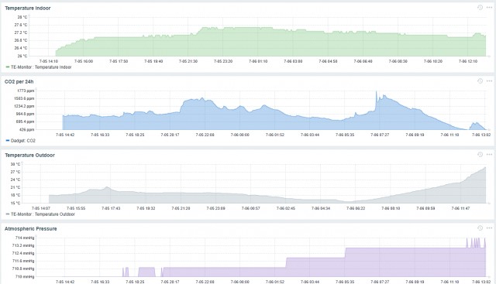This screenshot has height=284, width=496.
Task: Click '7-05 21:30' time label on Temperature Indoor
Action: pos(188,61)
